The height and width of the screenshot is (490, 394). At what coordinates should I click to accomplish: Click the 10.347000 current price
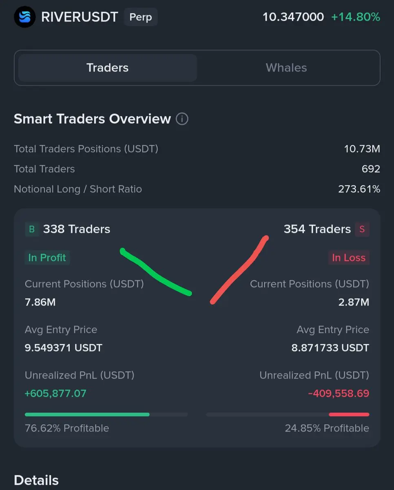point(293,17)
